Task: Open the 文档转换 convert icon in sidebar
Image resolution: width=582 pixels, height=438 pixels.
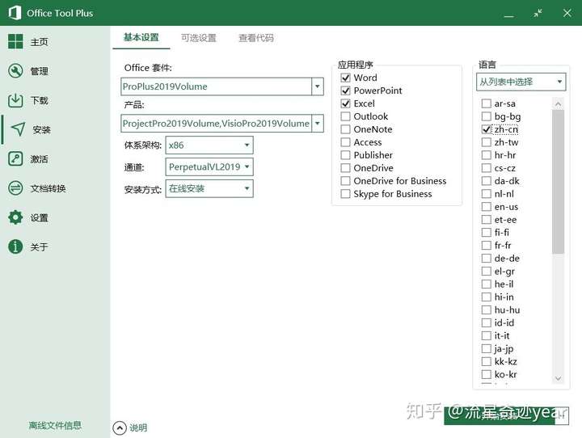Action: click(x=15, y=188)
